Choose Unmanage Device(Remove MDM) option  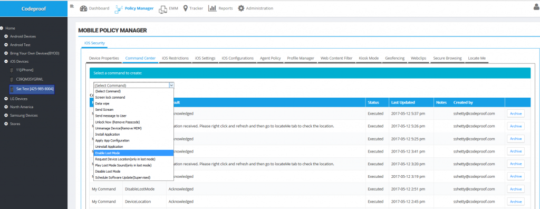[x=133, y=128]
